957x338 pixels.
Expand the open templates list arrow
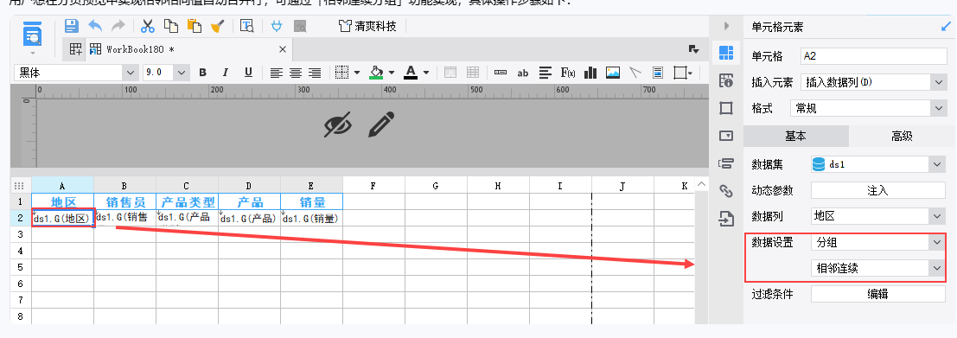(x=693, y=48)
